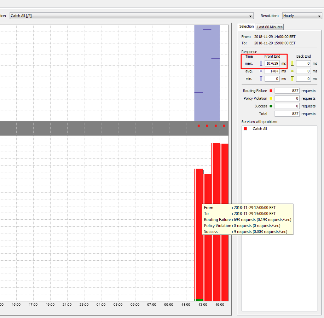Click the Front End avg response field
This screenshot has width=324, height=318.
coord(272,71)
